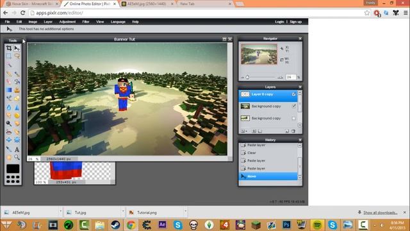Open the Edit menu
Screen dimensions: 410x231
click(19, 22)
